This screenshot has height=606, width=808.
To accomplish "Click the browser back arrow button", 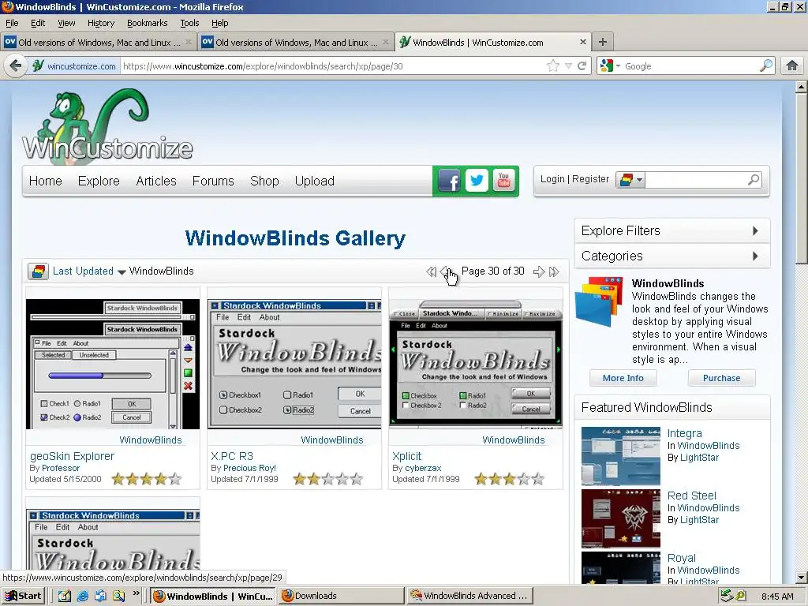I will (x=16, y=66).
